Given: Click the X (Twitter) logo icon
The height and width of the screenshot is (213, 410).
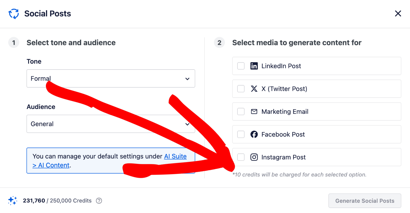Looking at the screenshot, I should (x=254, y=89).
